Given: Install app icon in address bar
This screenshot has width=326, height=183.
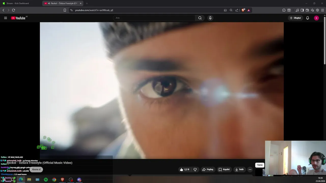Looking at the screenshot, I should [225, 10].
